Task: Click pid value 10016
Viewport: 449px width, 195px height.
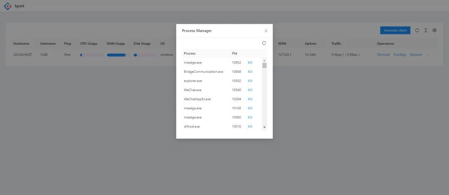Action: point(237,126)
